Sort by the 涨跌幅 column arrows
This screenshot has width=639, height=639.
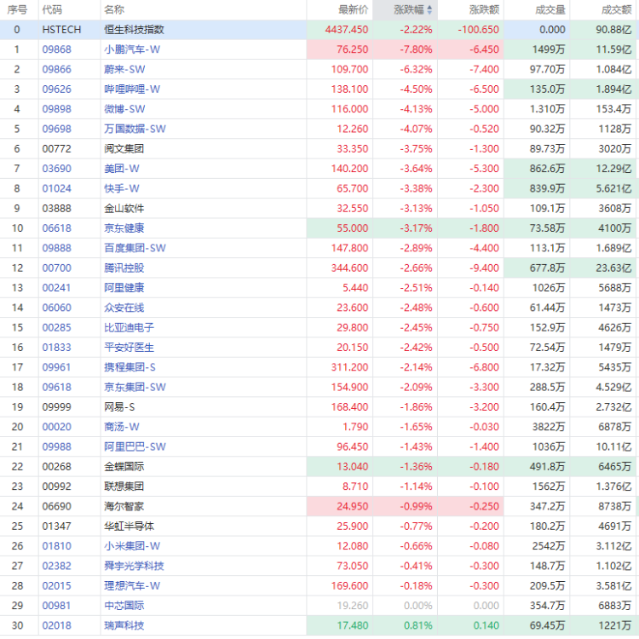coord(429,9)
